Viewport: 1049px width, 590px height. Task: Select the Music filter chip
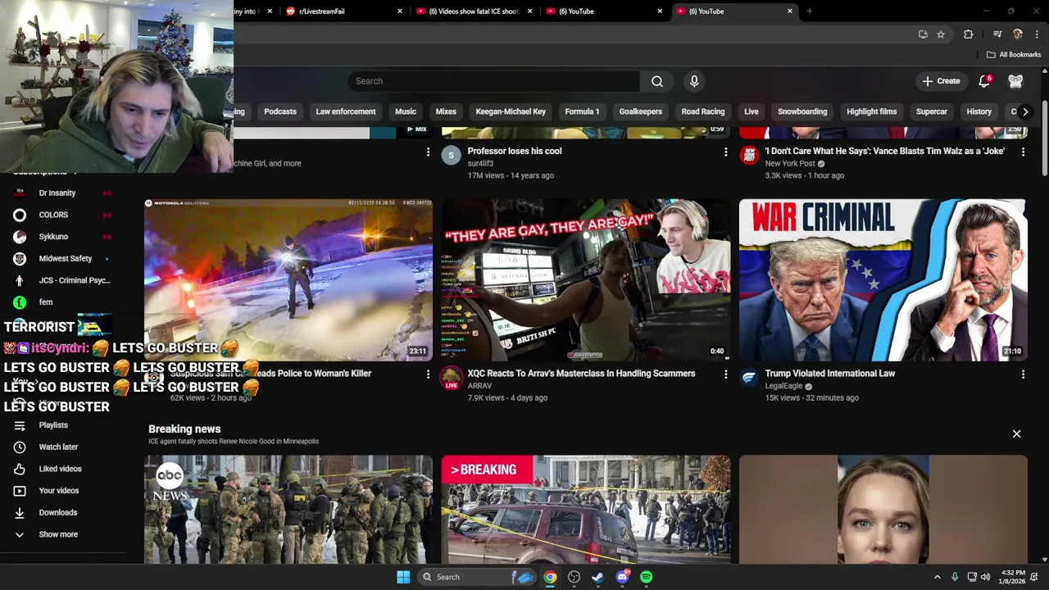406,111
